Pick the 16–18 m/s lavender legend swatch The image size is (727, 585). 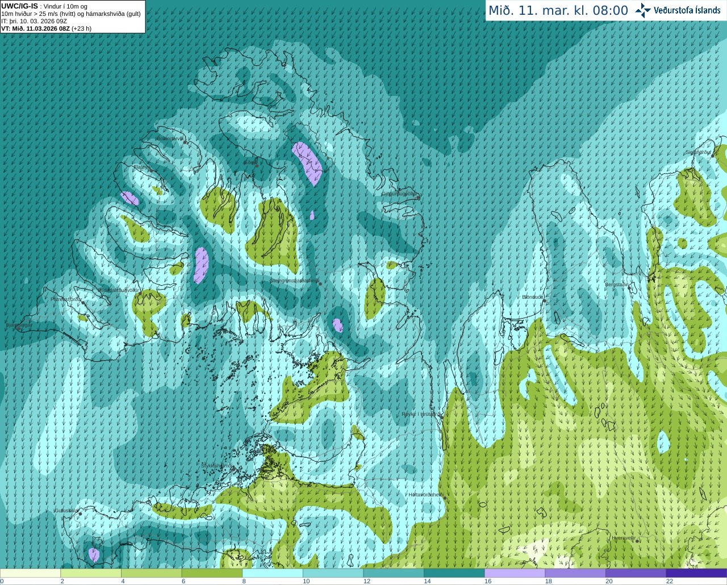(515, 573)
